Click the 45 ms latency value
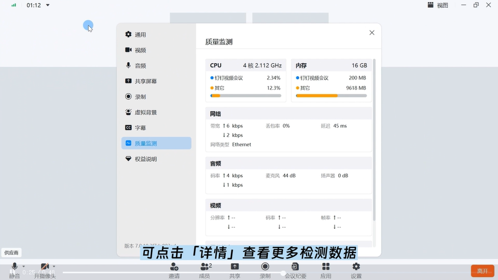Viewport: 498px width, 280px height. (340, 125)
